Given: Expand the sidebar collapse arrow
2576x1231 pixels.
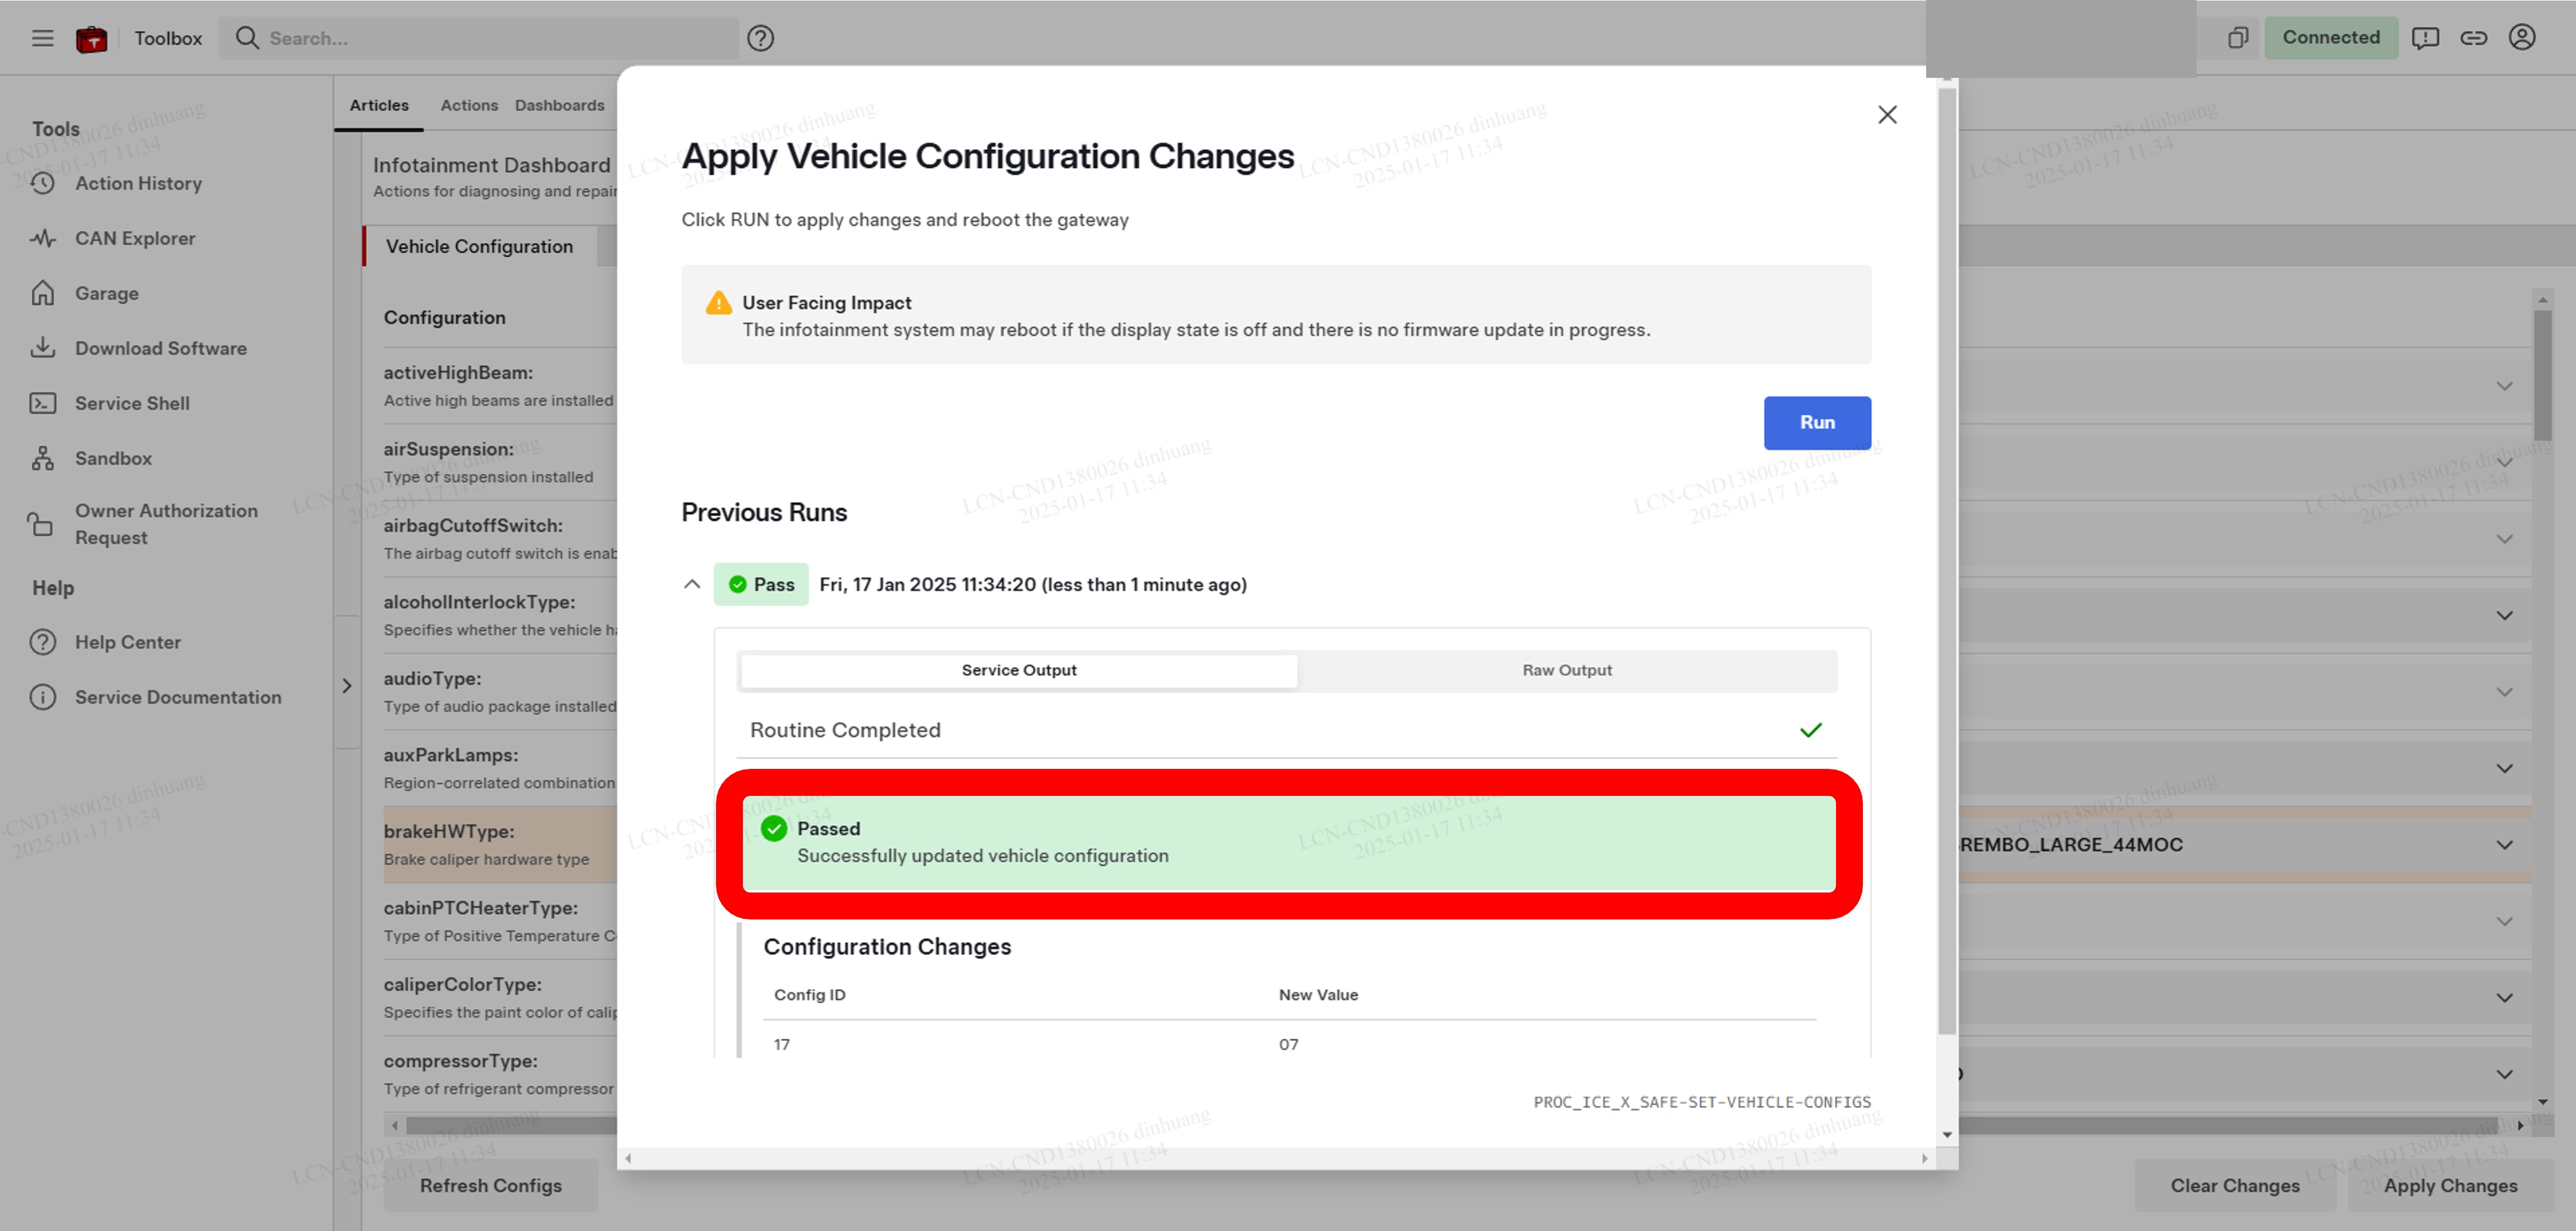Looking at the screenshot, I should pyautogui.click(x=347, y=685).
